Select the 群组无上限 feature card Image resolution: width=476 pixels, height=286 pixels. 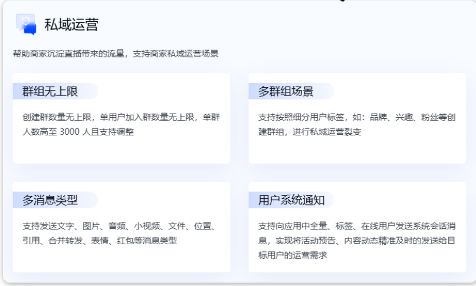122,118
